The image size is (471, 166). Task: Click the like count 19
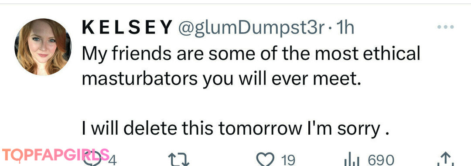289,160
